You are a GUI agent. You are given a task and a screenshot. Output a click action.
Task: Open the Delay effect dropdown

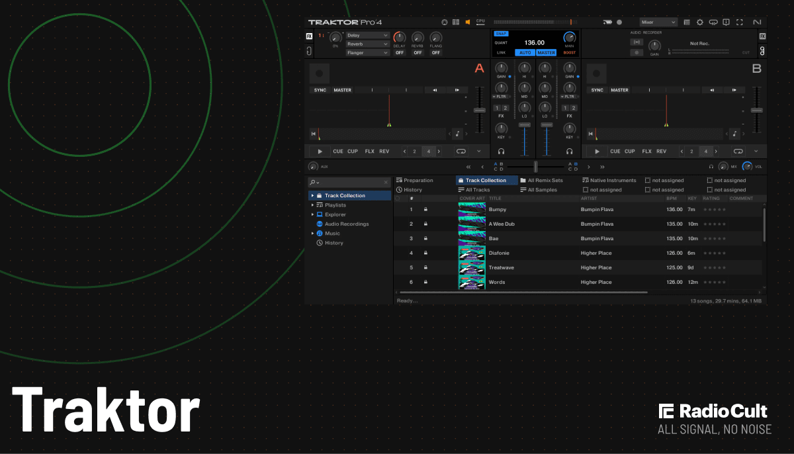(x=367, y=35)
